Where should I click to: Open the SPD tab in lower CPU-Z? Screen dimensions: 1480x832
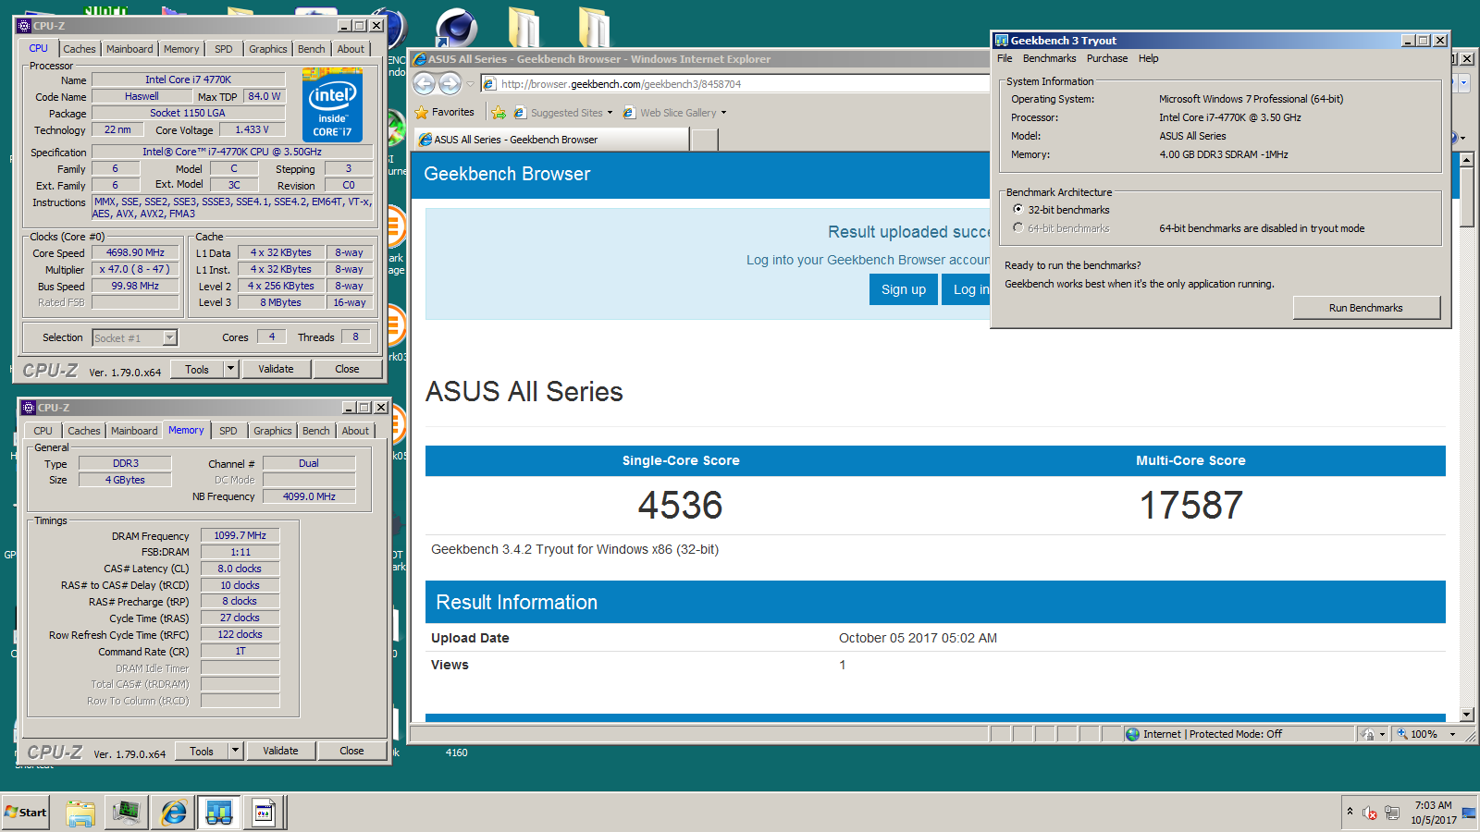click(228, 432)
